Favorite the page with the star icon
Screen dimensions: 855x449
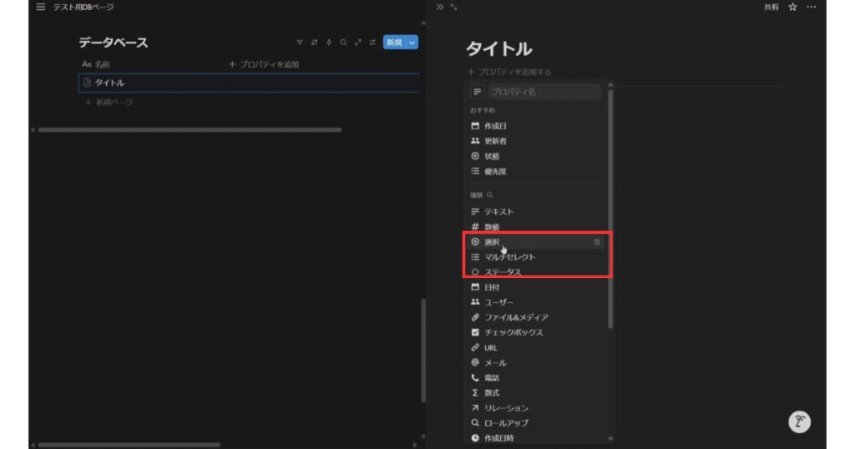click(792, 7)
